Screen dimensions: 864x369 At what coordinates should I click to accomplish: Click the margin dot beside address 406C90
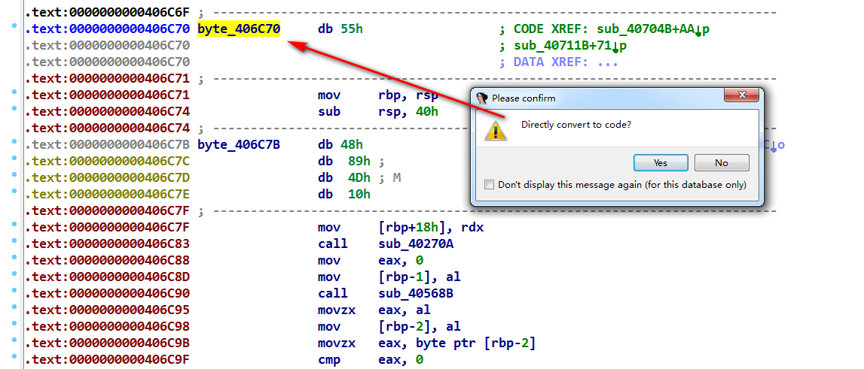(x=16, y=293)
